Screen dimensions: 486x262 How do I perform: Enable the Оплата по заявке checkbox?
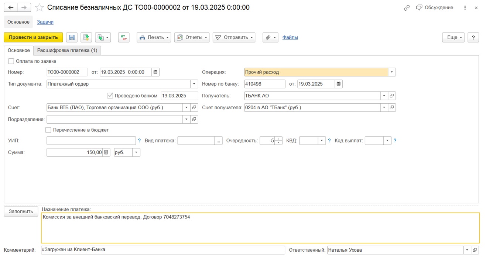click(x=11, y=61)
